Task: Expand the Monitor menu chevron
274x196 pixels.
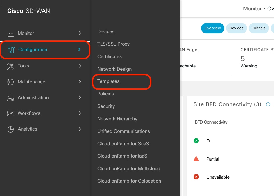Action: 80,33
